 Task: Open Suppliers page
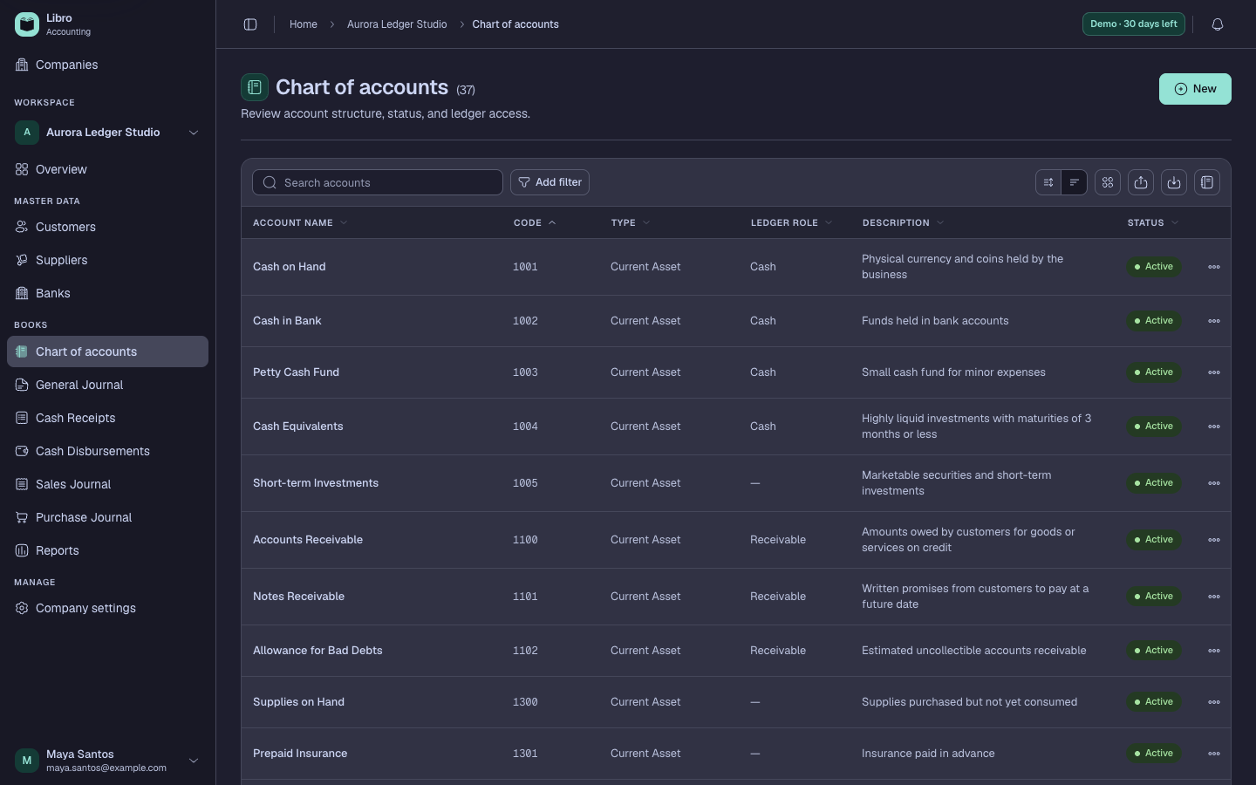107,260
